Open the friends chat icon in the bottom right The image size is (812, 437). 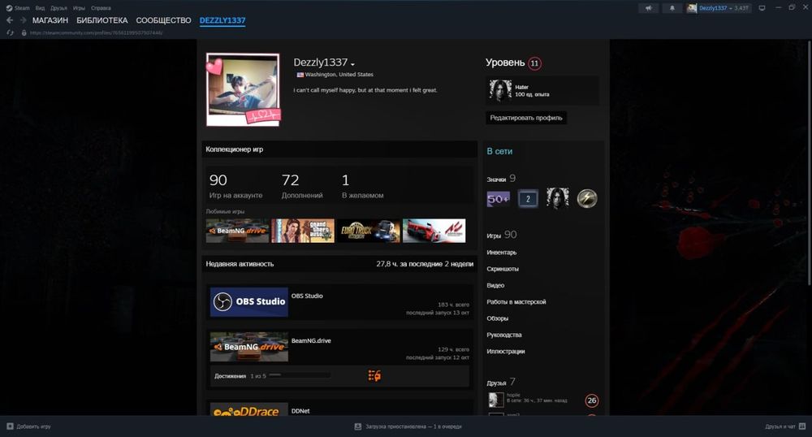coord(802,426)
